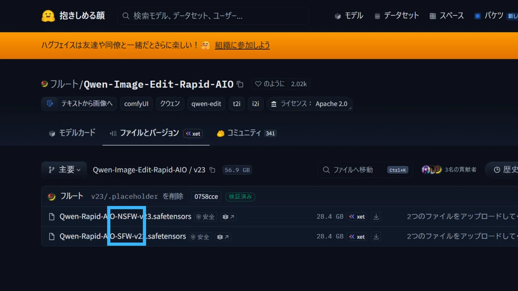Click the 28.4 GB size of the SFW file
The width and height of the screenshot is (518, 291).
point(330,237)
